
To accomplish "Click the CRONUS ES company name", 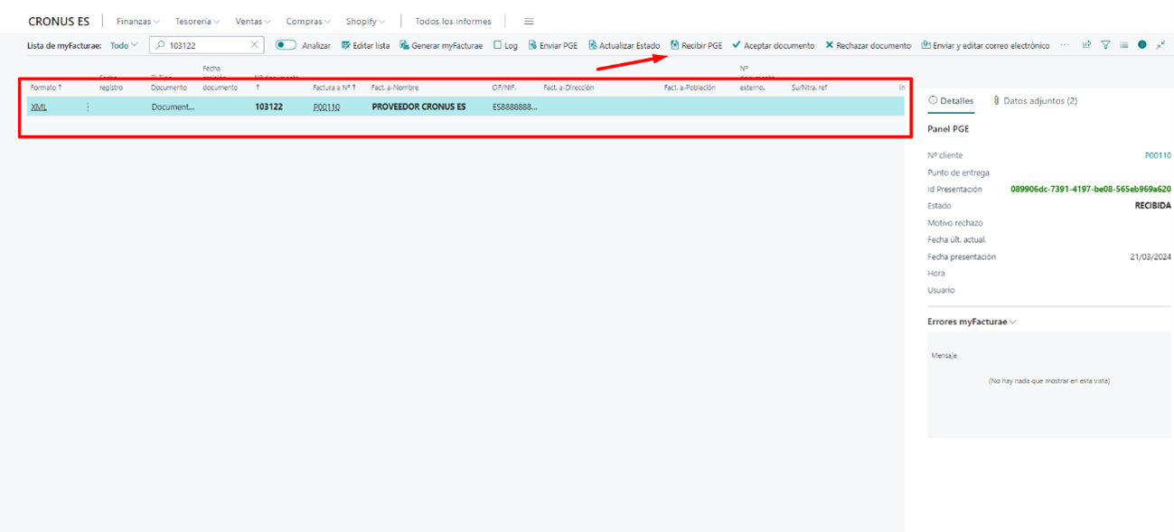I will [x=59, y=22].
